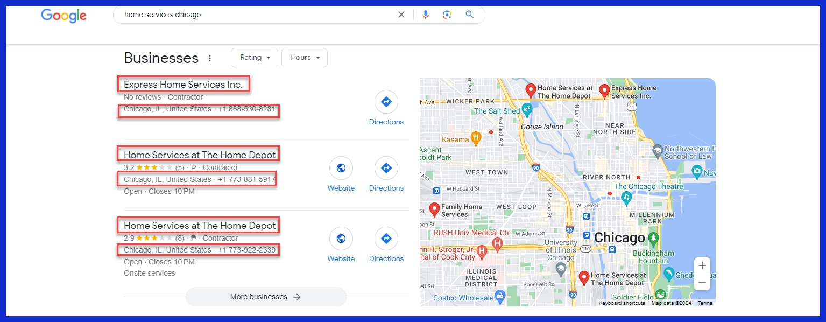Viewport: 826px width, 322px height.
Task: Click the Family Home Services map marker
Action: 434,208
